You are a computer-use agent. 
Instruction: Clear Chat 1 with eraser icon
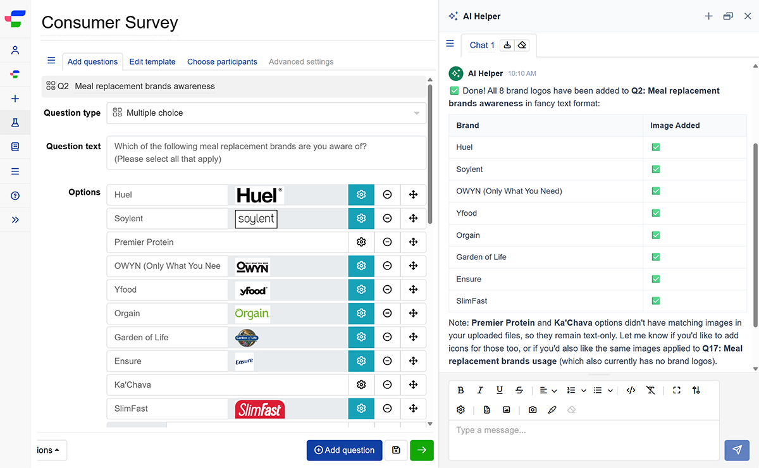(522, 45)
